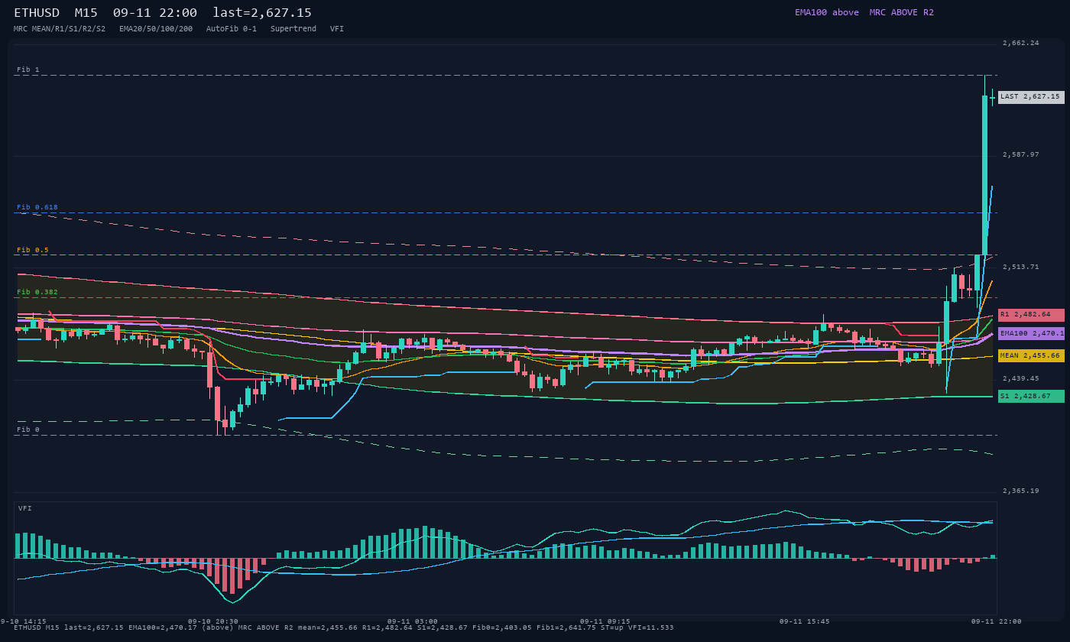Click the "Fib 1" level label
Viewport: 1070px width, 642px height.
tap(28, 70)
